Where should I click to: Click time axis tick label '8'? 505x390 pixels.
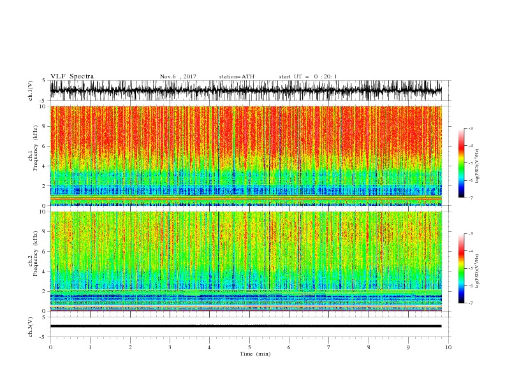369,347
